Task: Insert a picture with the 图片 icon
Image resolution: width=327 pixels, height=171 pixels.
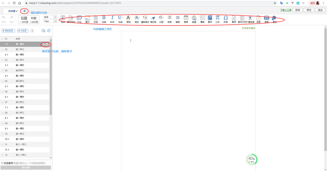Action: 87,19
